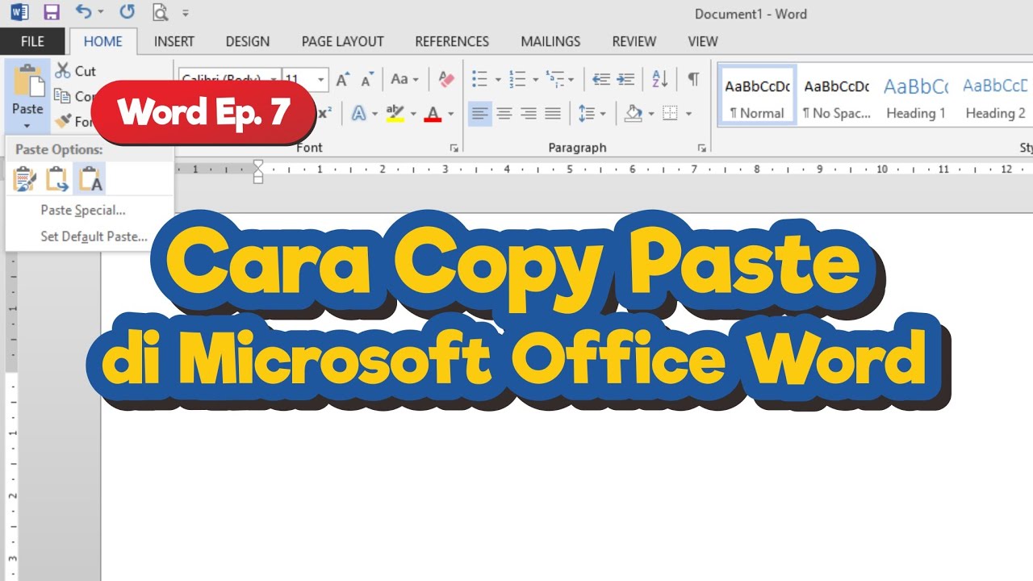The image size is (1033, 581).
Task: Open the Font dialog launcher
Action: click(454, 148)
